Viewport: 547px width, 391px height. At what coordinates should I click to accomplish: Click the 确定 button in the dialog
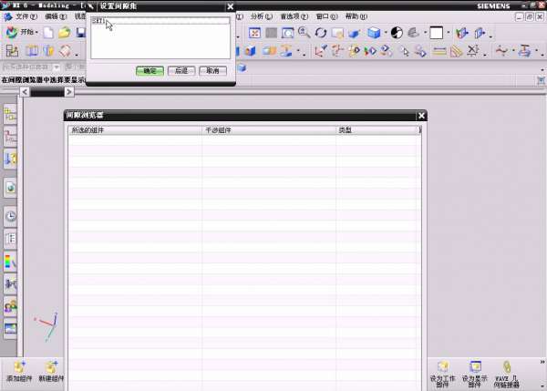149,70
